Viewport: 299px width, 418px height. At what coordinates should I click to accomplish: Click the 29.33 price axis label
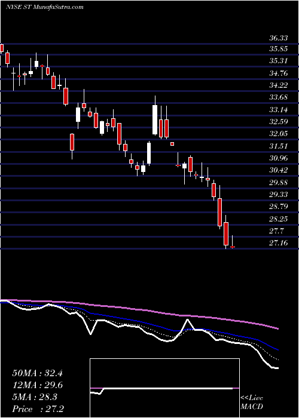pyautogui.click(x=279, y=195)
